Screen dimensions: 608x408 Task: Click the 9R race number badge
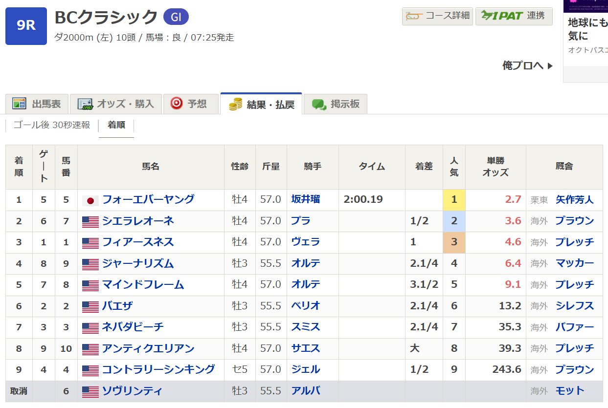coord(26,26)
